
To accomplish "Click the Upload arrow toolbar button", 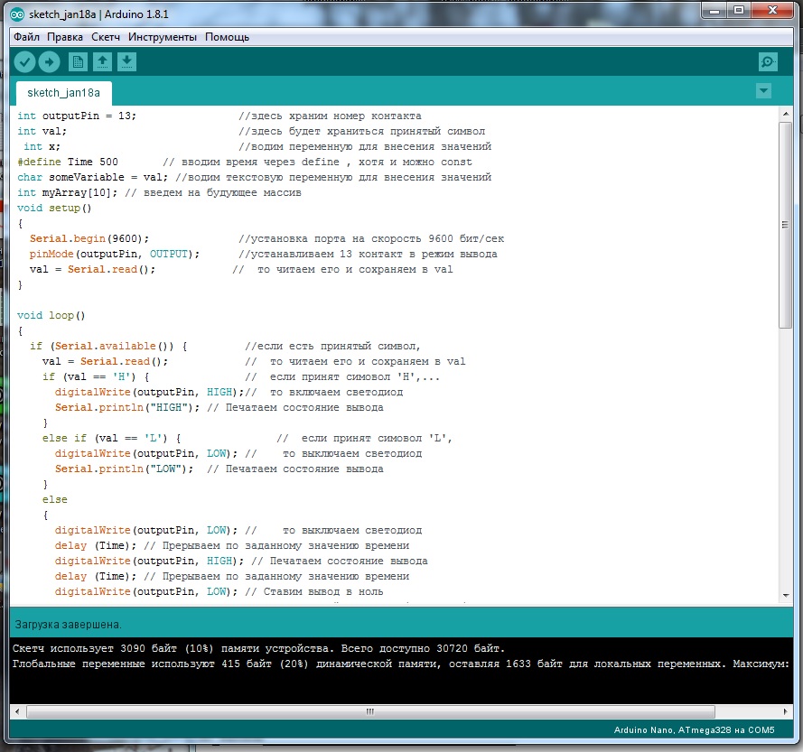I will (49, 62).
